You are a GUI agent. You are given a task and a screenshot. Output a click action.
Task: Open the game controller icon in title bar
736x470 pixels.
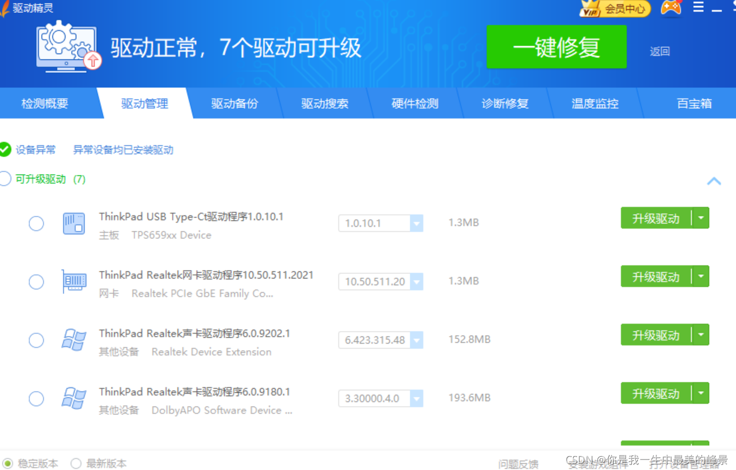(x=671, y=8)
